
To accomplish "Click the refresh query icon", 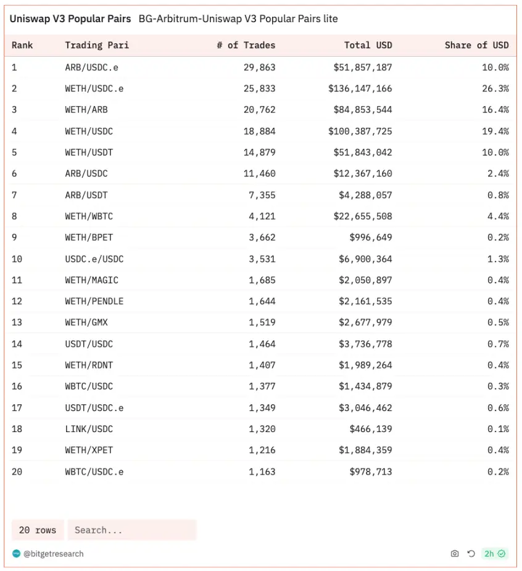I will (471, 554).
